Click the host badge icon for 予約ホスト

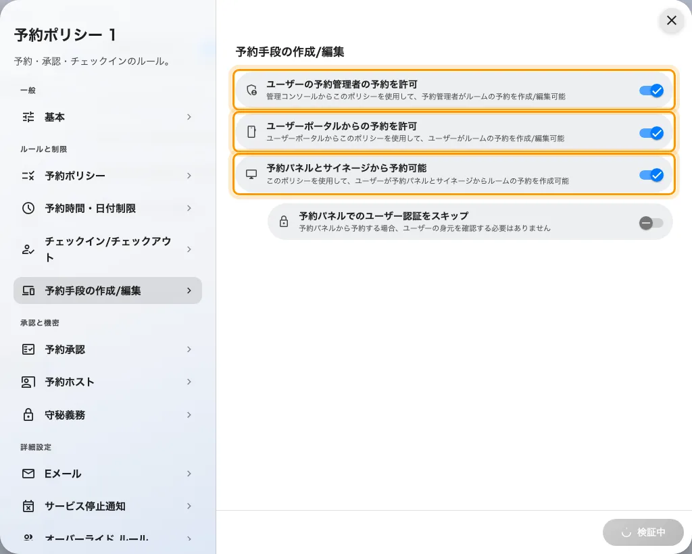[28, 382]
